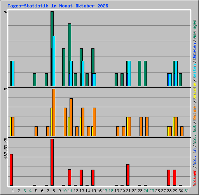Viewport: 199px width, 195px height.
Task: Select day label 3 on the x-axis
Action: pos(24,191)
